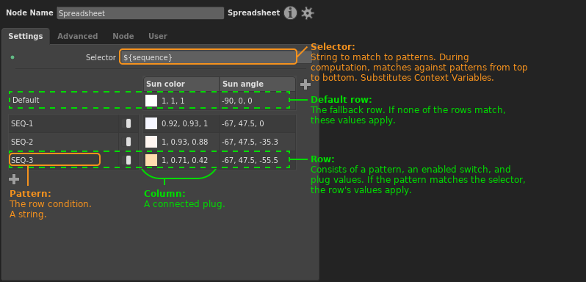
Task: Add a new column with plus icon
Action: click(305, 84)
